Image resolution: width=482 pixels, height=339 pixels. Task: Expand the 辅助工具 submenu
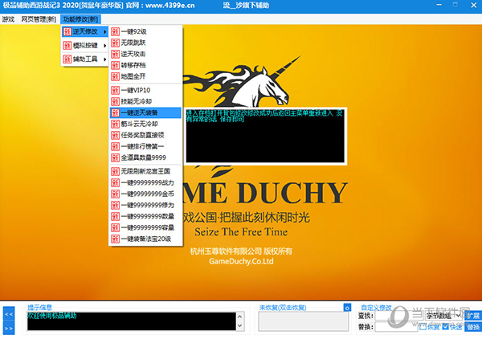[x=85, y=59]
